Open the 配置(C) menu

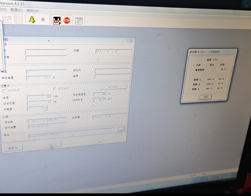coord(17,10)
